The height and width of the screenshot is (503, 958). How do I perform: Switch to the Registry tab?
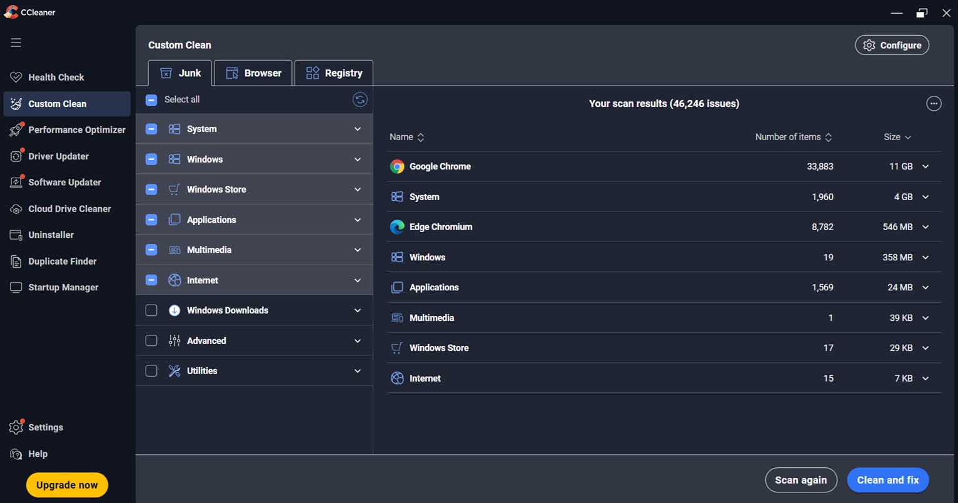pos(334,73)
